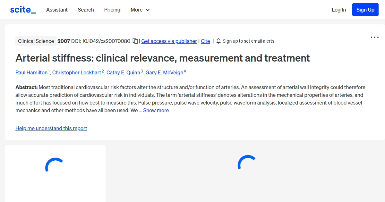
Task: Go to the Search page
Action: pos(86,10)
